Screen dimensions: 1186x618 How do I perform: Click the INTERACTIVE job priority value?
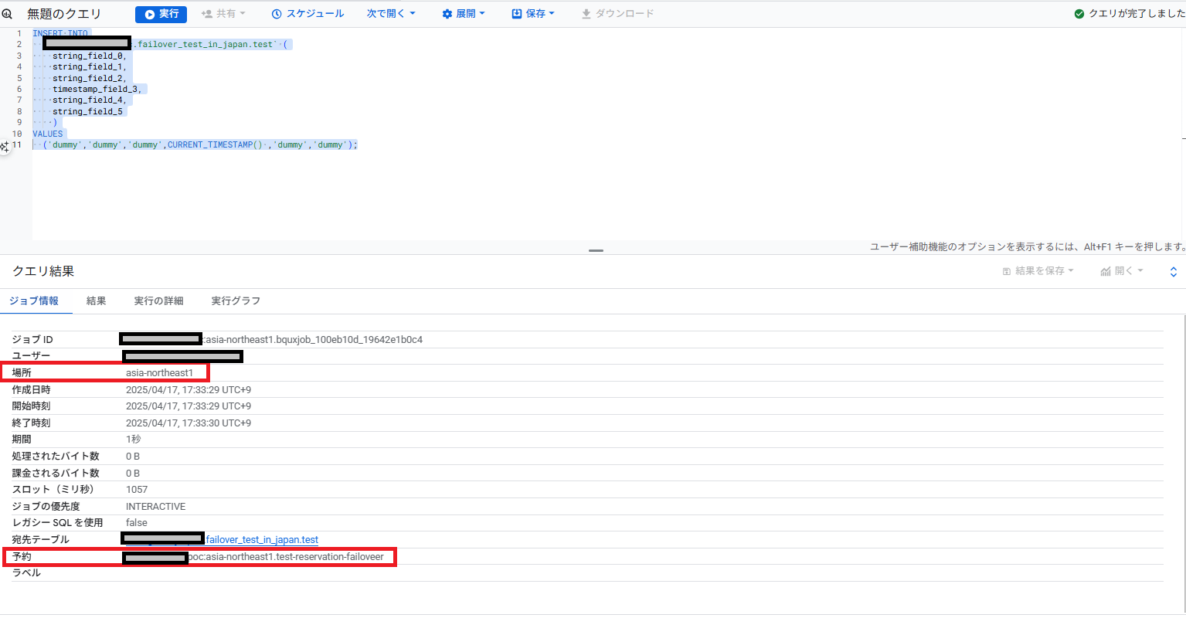tap(155, 507)
